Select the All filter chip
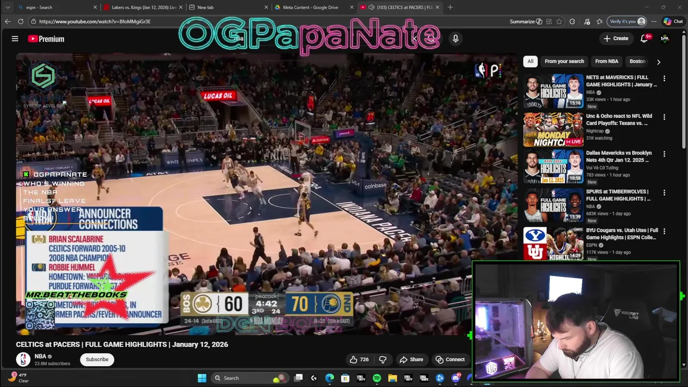The image size is (688, 387). (531, 61)
